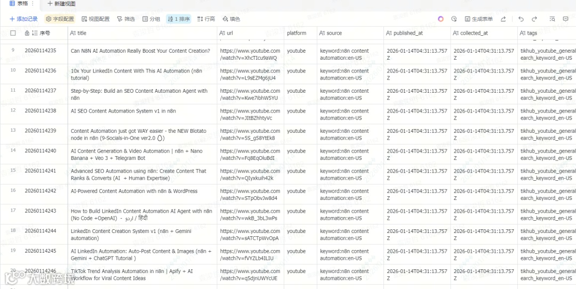Select title 'How to Build LinkedIn Content Automation'
Screen dimensions: 576x289
pos(141,215)
